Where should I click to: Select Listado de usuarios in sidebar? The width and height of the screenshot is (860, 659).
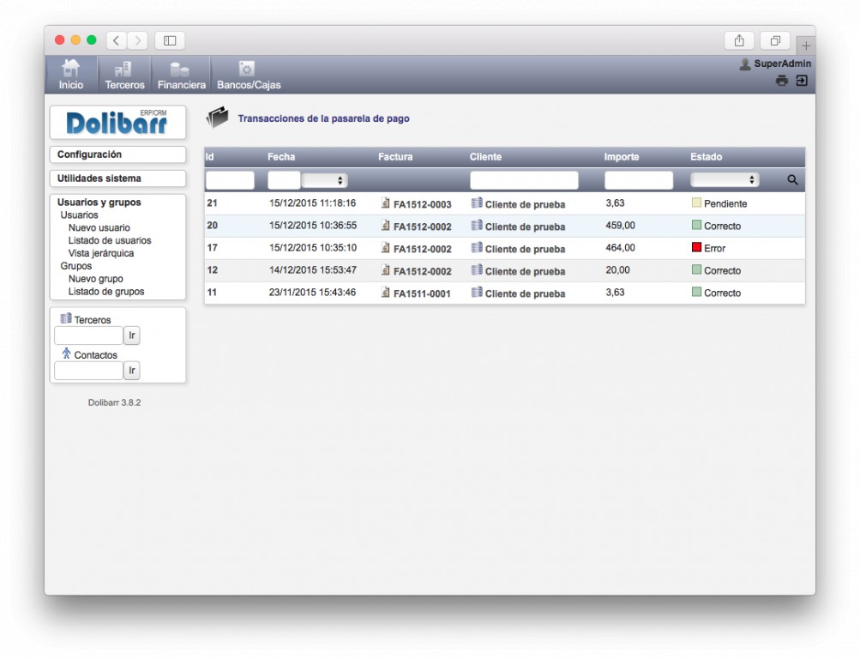point(110,240)
